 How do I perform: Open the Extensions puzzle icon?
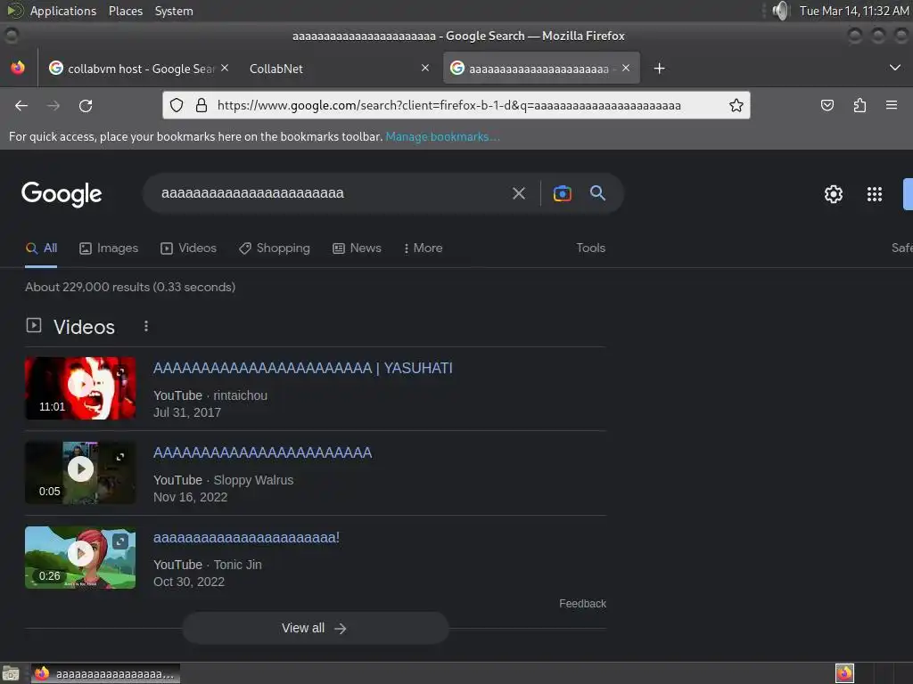(x=860, y=105)
